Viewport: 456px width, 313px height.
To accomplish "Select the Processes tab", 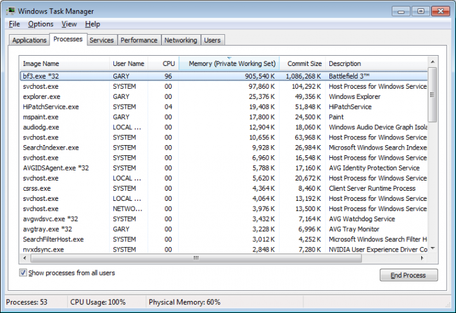I will [x=68, y=39].
